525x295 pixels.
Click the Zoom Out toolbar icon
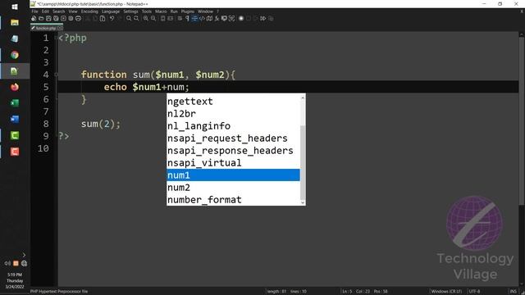[153, 18]
